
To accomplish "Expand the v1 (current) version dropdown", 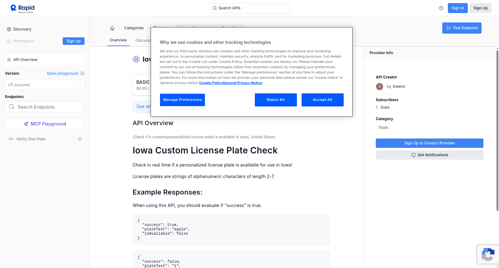I will click(x=45, y=85).
